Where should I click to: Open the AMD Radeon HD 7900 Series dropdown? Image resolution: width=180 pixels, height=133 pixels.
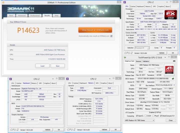(x=139, y=120)
